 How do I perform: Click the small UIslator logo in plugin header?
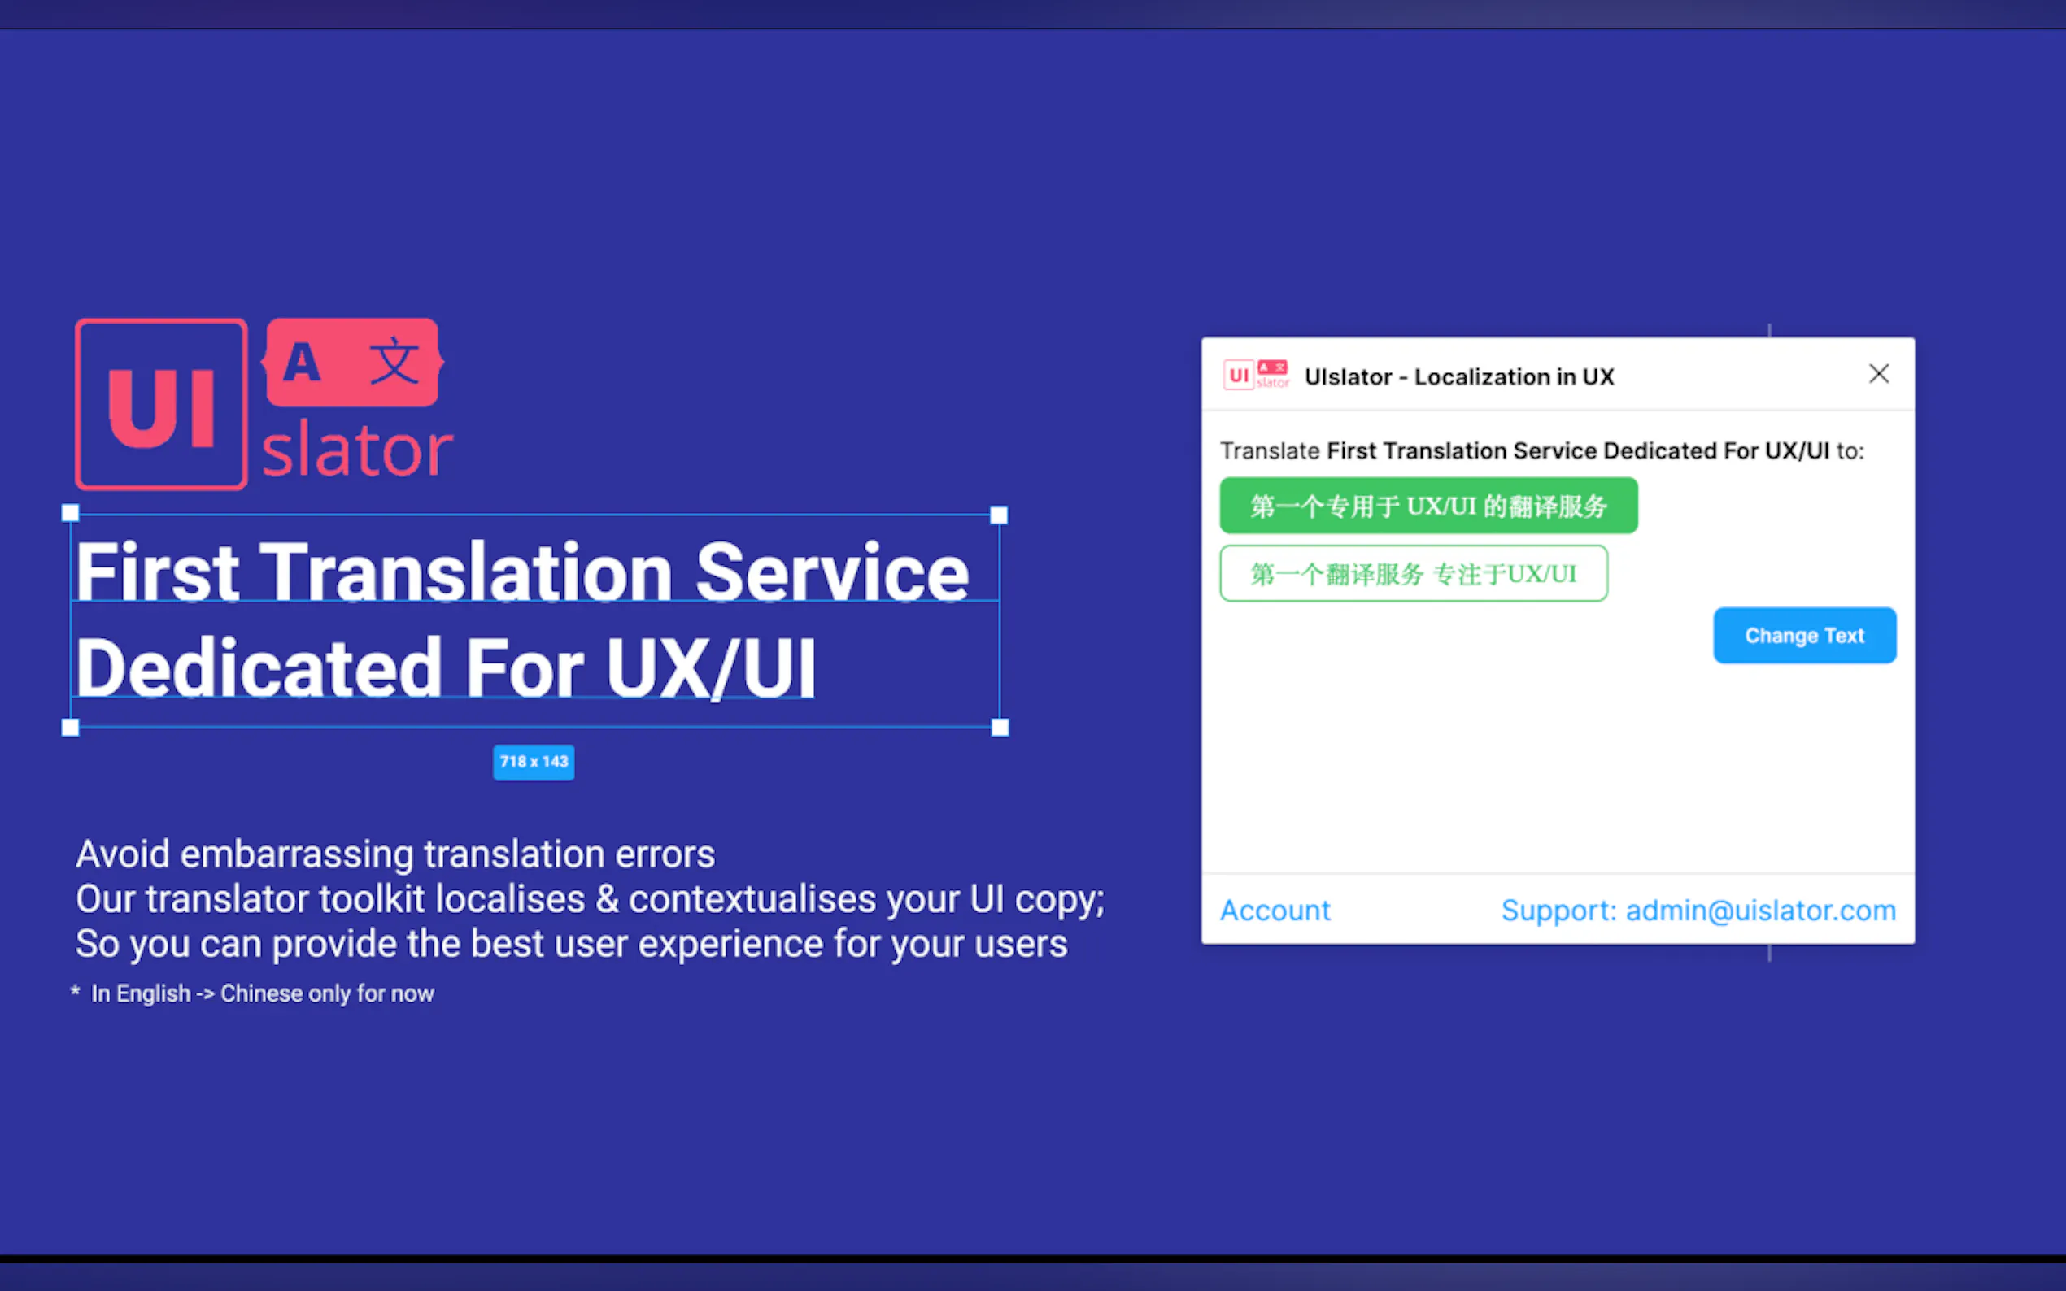pos(1256,375)
